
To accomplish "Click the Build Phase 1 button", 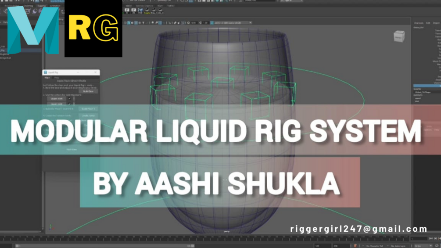I will pyautogui.click(x=88, y=109).
